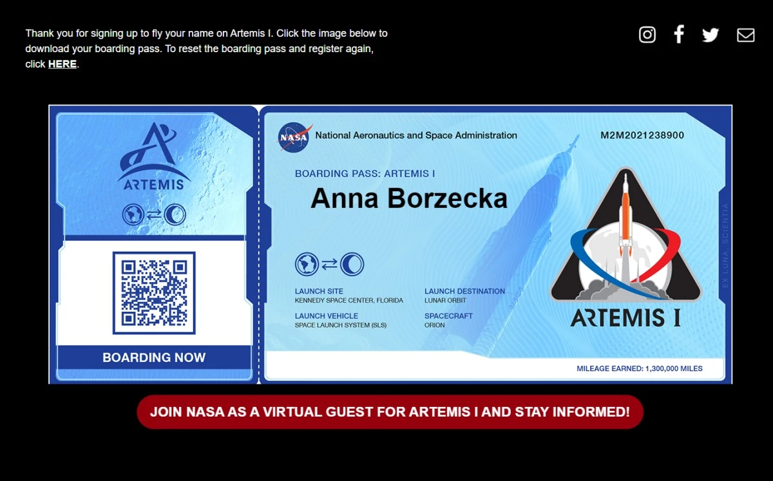Click Moon icon above Launch Destination section

tap(352, 264)
